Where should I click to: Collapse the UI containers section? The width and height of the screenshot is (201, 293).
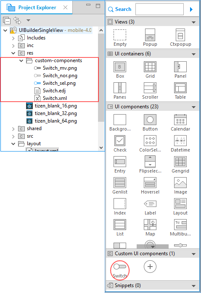click(x=194, y=54)
